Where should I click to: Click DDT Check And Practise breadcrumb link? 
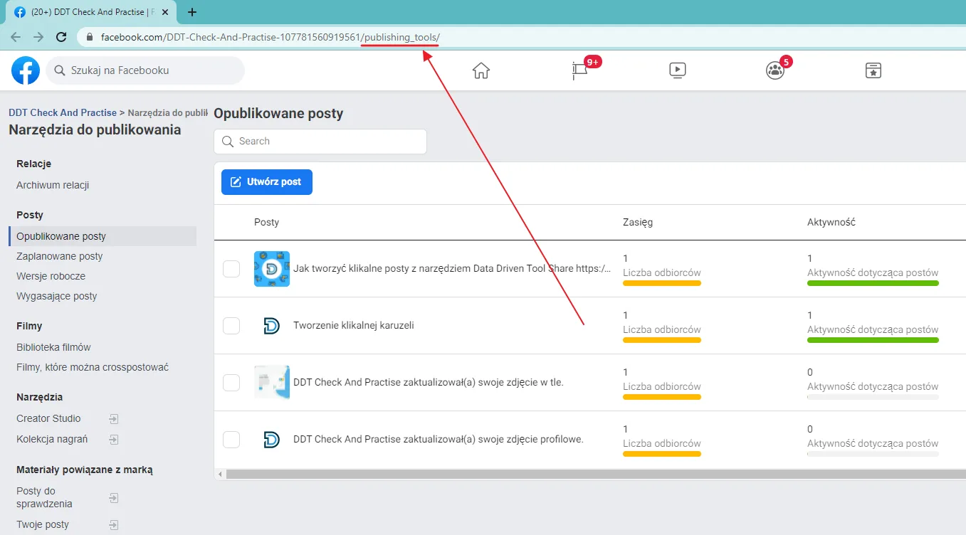click(63, 112)
